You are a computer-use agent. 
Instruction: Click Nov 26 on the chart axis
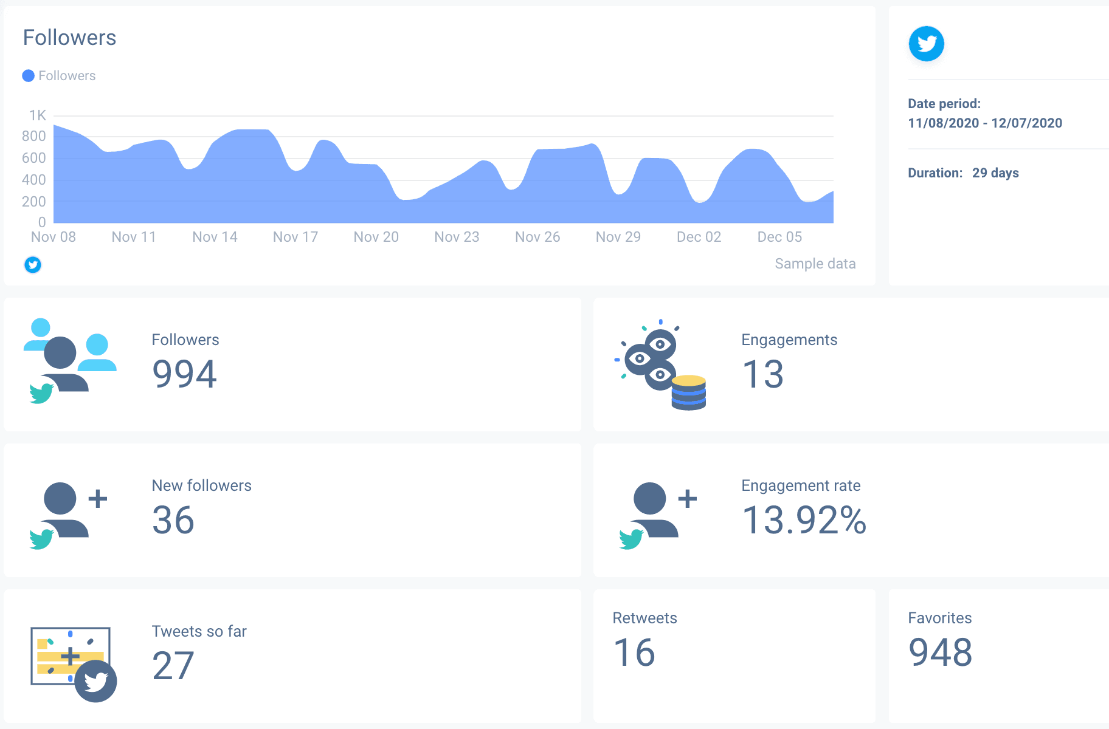click(x=537, y=237)
